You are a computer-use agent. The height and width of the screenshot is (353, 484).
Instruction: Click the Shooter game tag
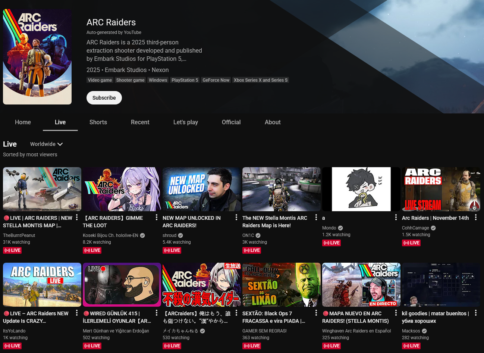click(x=130, y=80)
